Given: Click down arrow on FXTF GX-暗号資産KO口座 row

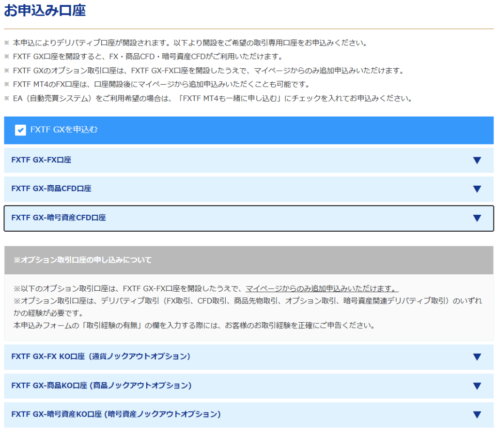Looking at the screenshot, I should click(x=477, y=415).
